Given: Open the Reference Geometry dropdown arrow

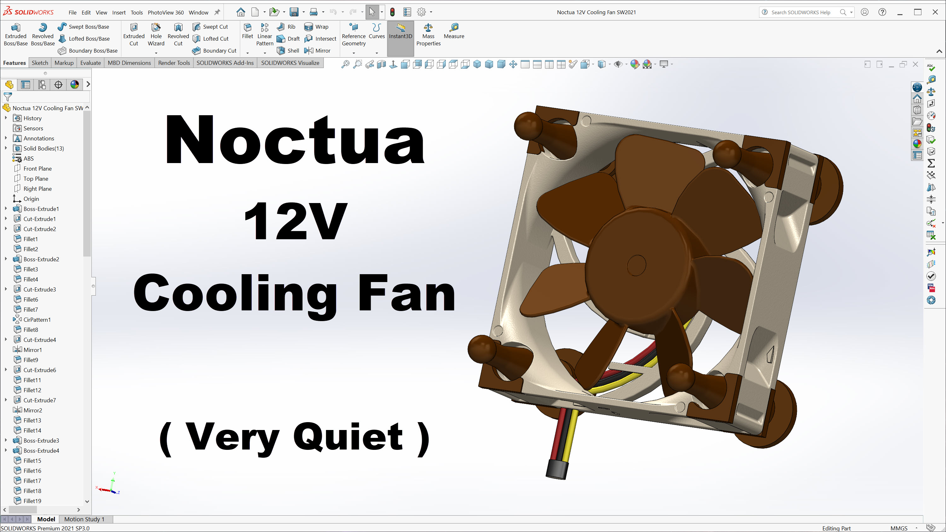Looking at the screenshot, I should 354,53.
